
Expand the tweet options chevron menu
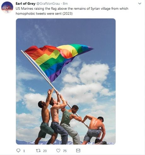pyautogui.click(x=140, y=3)
